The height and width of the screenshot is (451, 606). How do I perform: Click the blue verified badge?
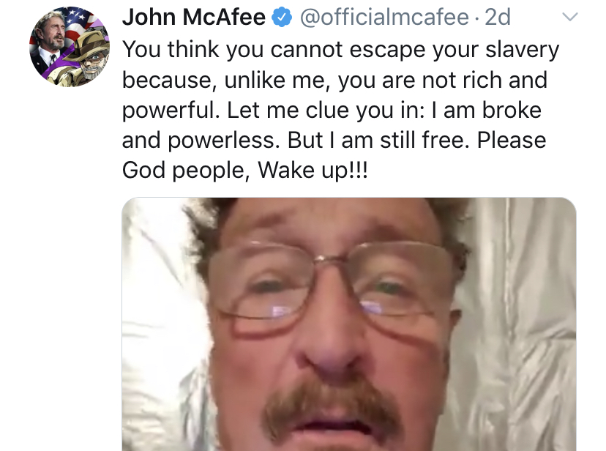[x=282, y=18]
